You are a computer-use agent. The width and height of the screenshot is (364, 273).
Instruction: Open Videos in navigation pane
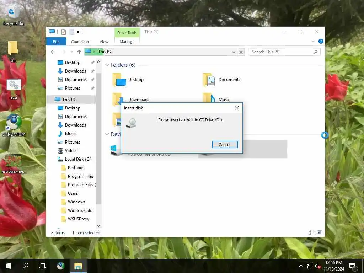point(71,151)
